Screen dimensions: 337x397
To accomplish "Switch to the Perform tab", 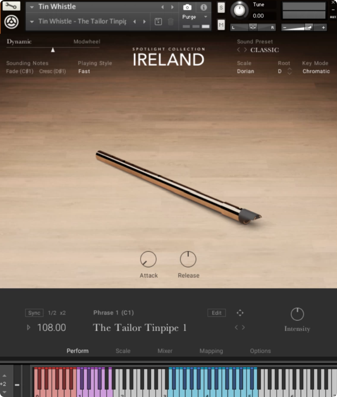I will tap(77, 351).
